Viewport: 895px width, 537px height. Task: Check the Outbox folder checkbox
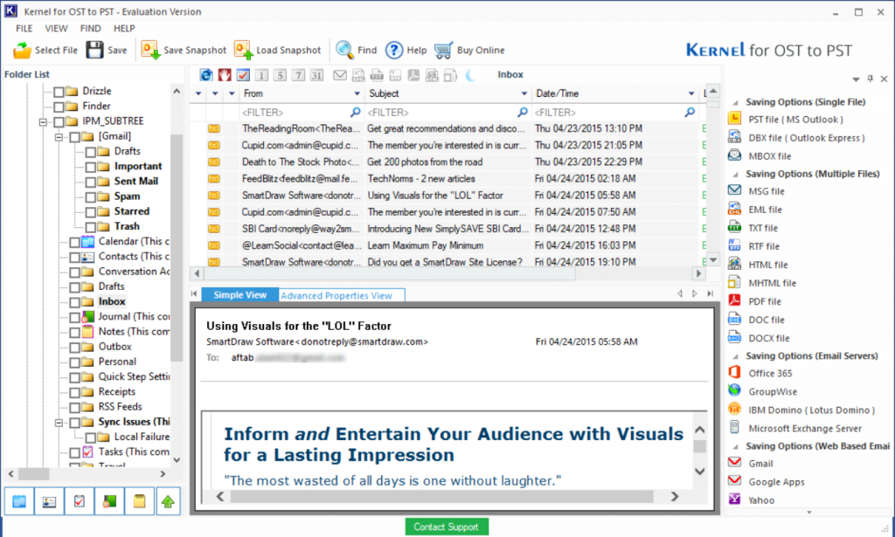(74, 346)
